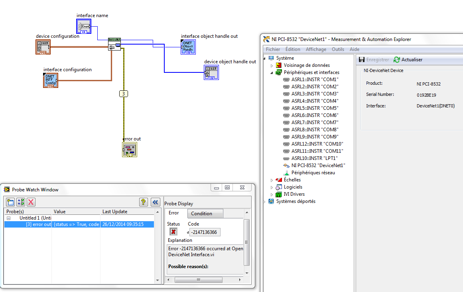Select ASRL8::INSTR "COM8" in the tree
Image resolution: width=463 pixels, height=292 pixels.
point(315,130)
